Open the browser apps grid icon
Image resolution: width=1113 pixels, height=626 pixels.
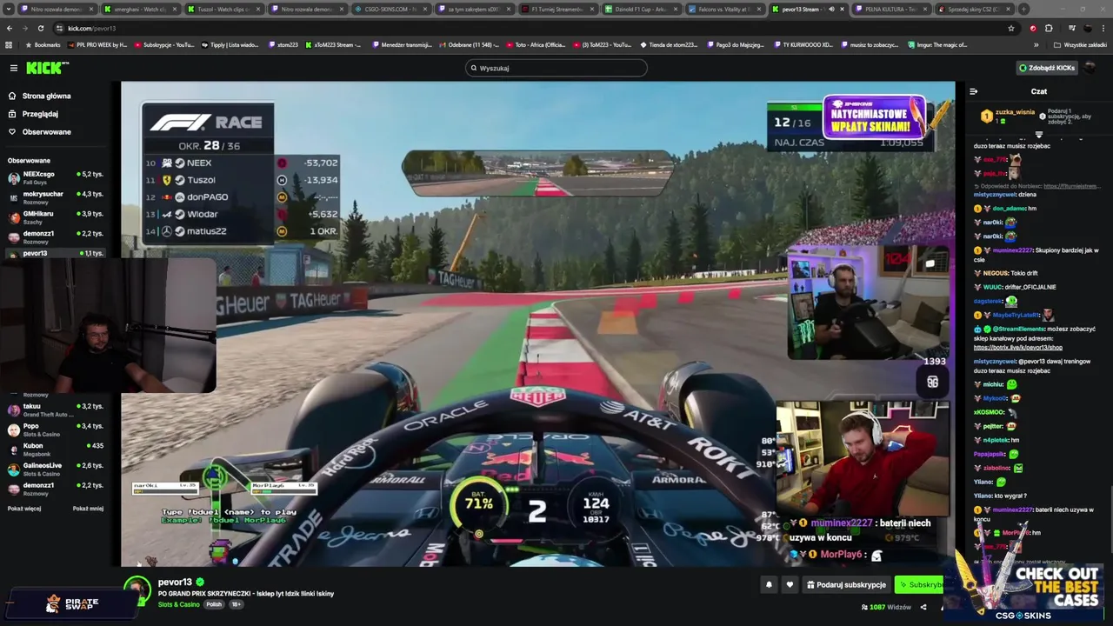pyautogui.click(x=9, y=44)
